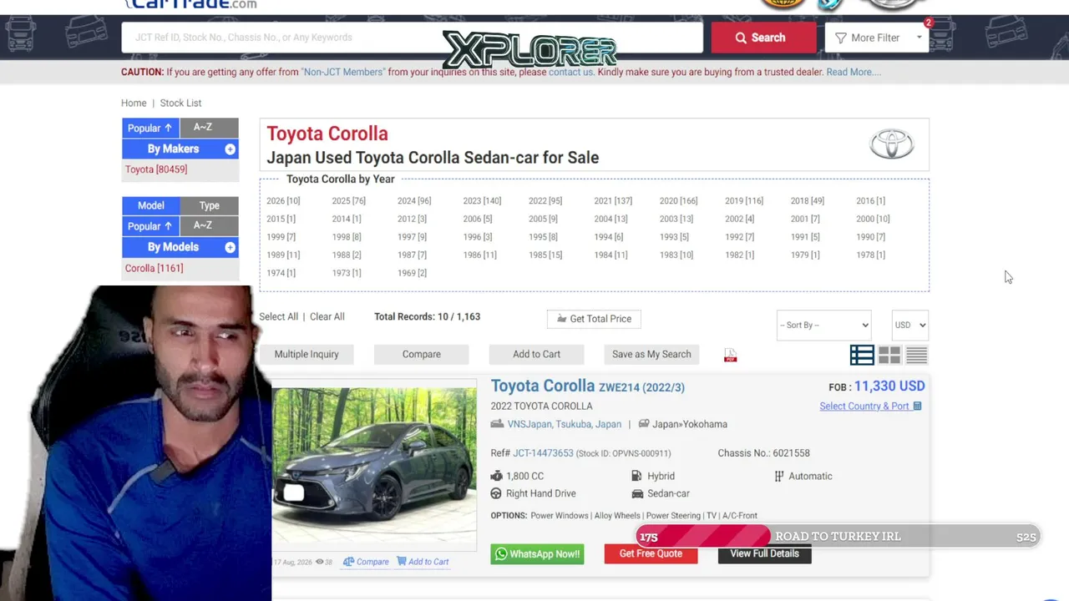Open Stock List breadcrumb
Image resolution: width=1069 pixels, height=601 pixels.
180,103
